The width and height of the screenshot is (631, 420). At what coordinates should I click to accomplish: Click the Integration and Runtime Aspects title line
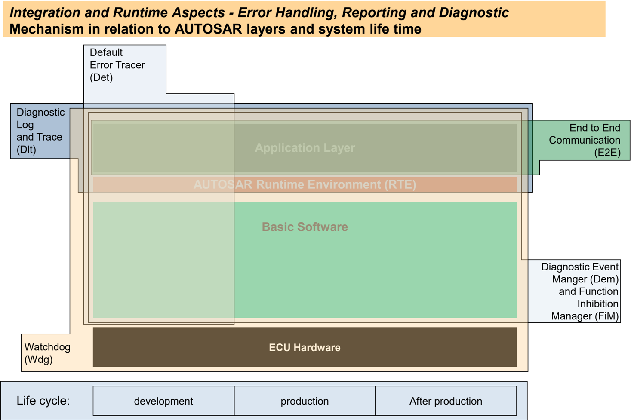point(259,12)
